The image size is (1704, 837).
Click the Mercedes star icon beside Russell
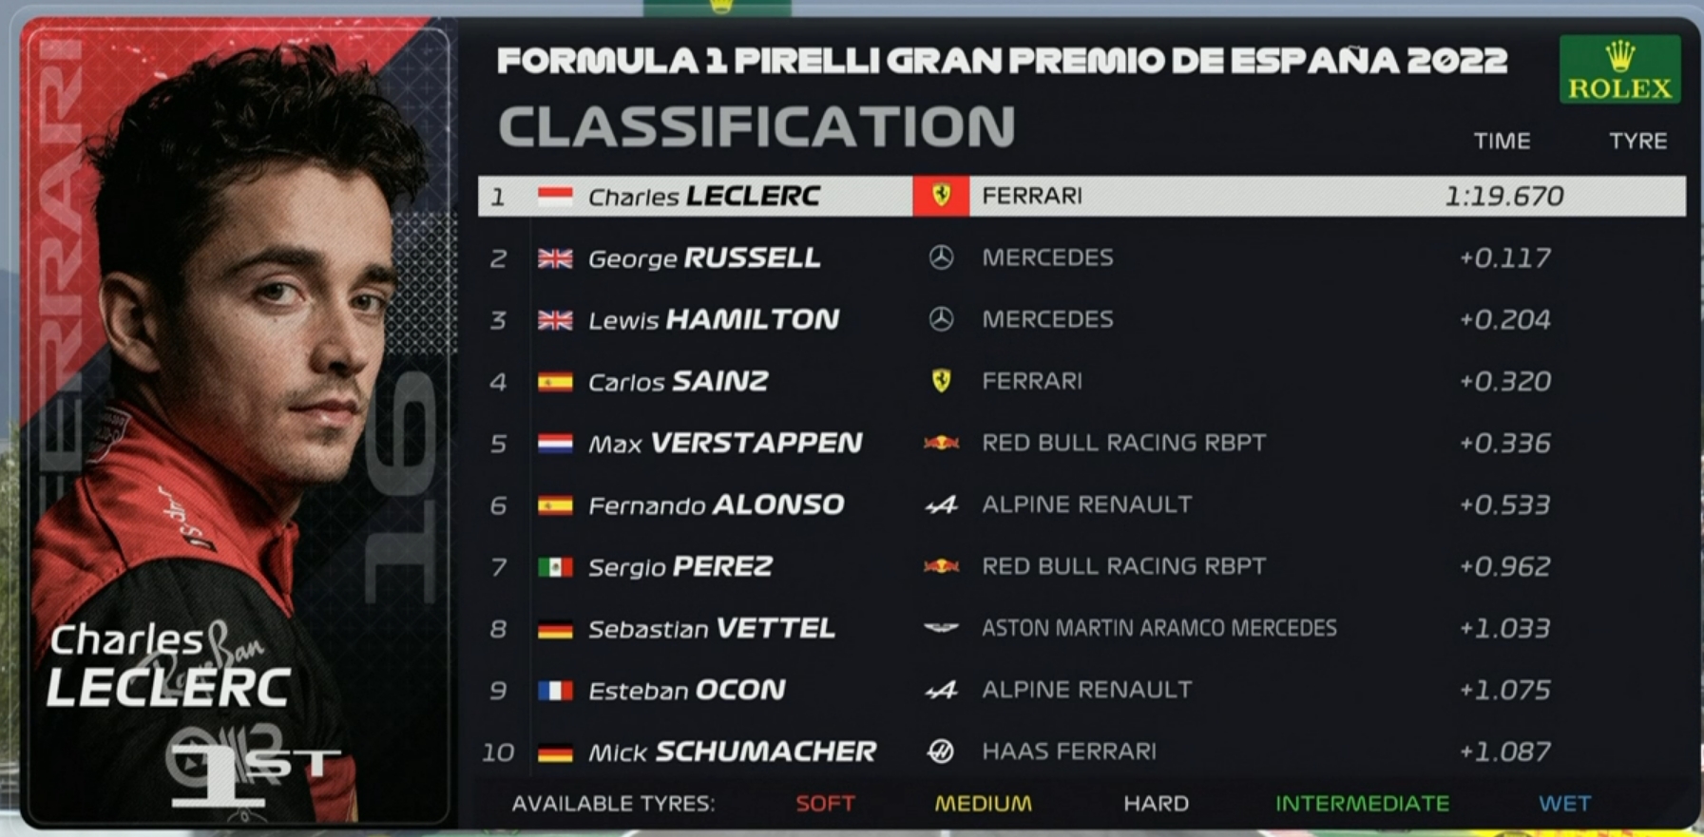pyautogui.click(x=941, y=257)
